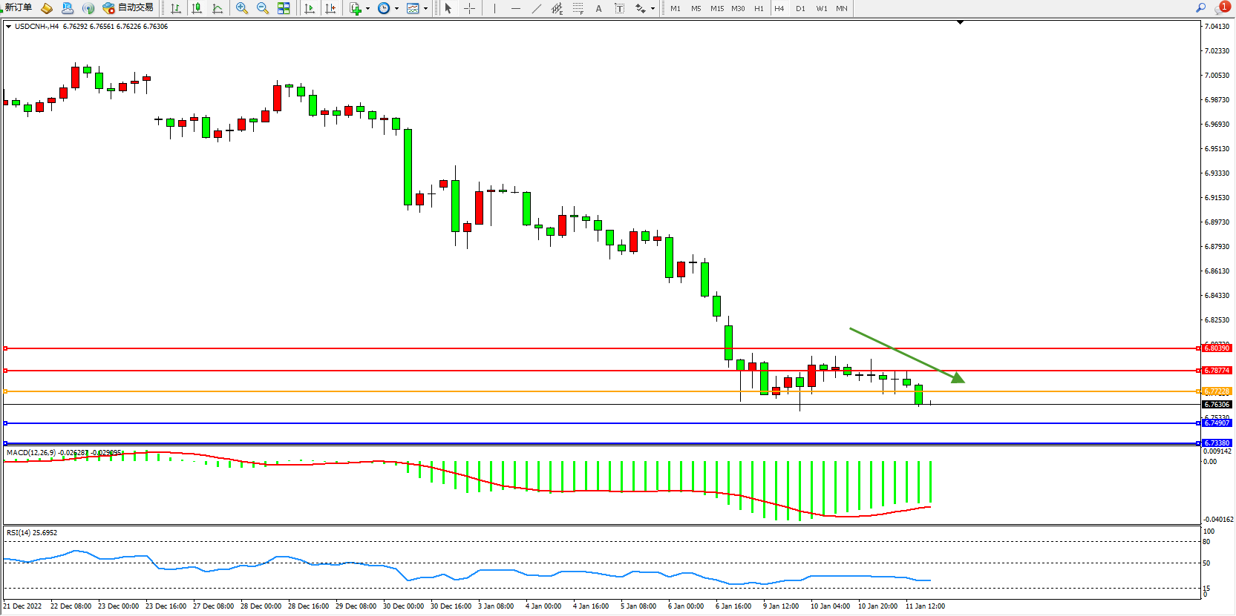
Task: Click the 新订单 (New Order) button
Action: (18, 8)
